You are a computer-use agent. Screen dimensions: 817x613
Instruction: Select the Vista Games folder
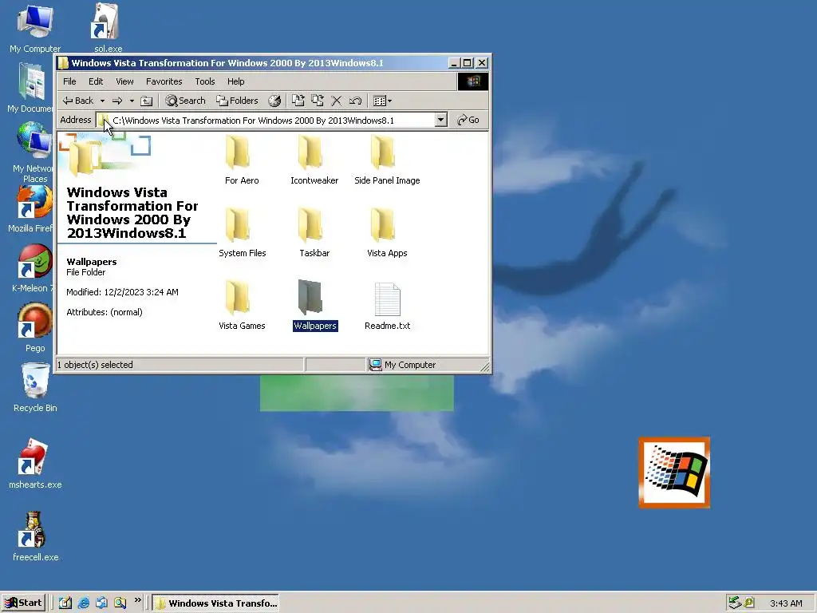[x=242, y=305]
